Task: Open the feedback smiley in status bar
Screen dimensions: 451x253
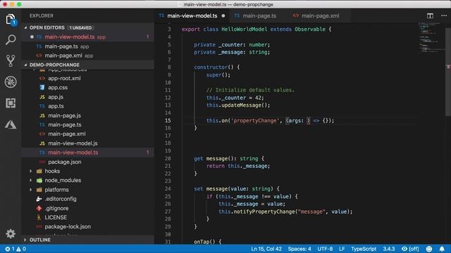Action: point(429,249)
